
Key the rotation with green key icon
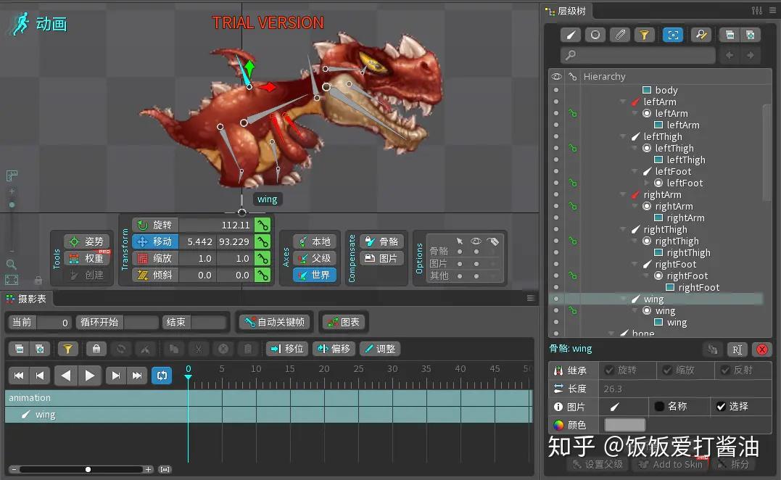tap(262, 225)
